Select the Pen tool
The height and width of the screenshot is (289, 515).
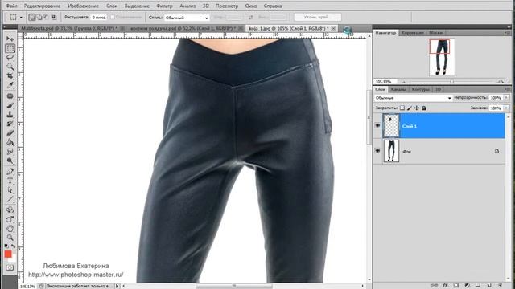pyautogui.click(x=10, y=172)
